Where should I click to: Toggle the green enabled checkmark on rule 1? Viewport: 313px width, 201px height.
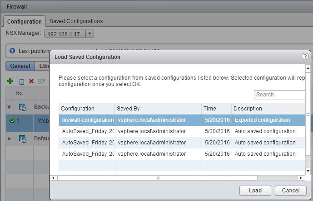[12, 121]
